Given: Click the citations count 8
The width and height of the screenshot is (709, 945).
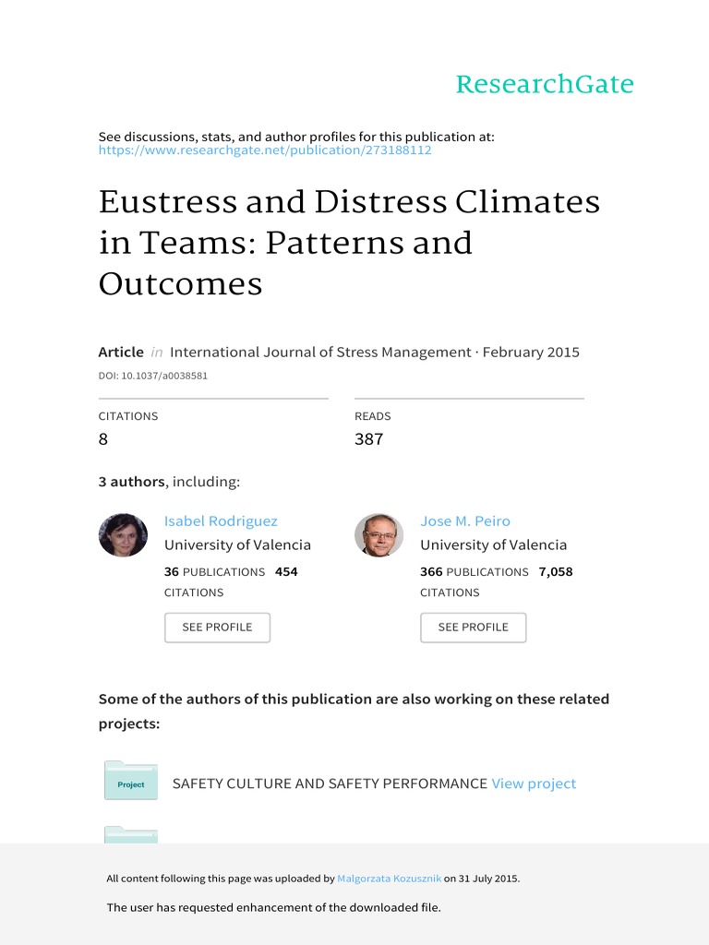Looking at the screenshot, I should pyautogui.click(x=103, y=439).
